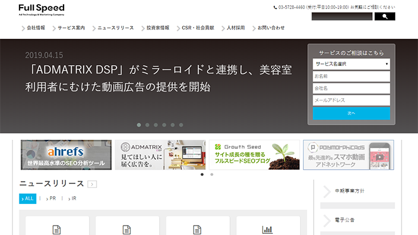Screen dimensions: 418x235
Task: Open the ニュースリリース menu item
Action: 115,28
